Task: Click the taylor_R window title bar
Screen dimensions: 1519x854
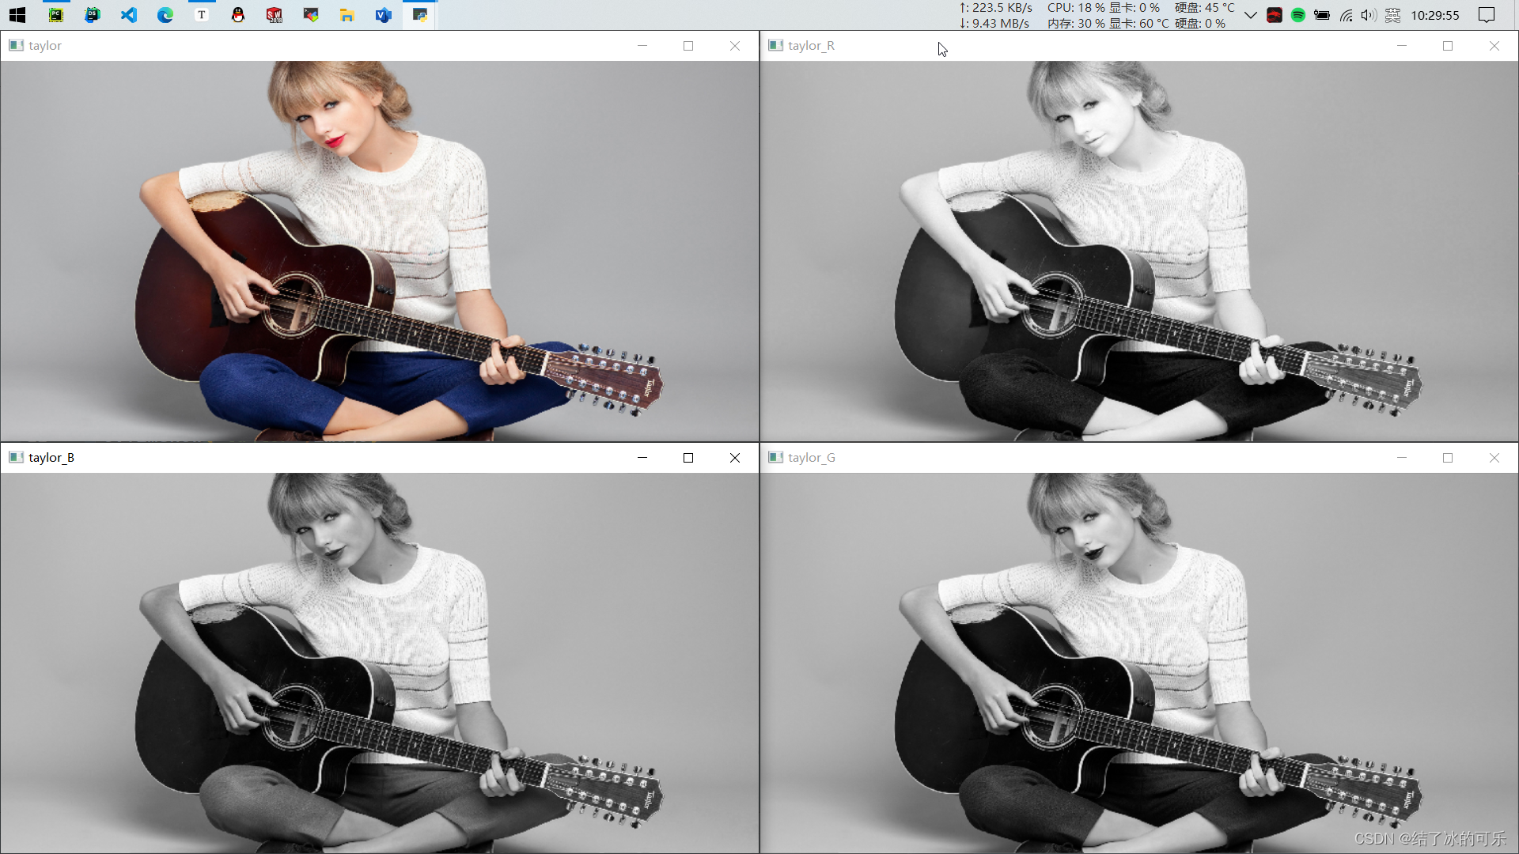Action: point(1108,46)
